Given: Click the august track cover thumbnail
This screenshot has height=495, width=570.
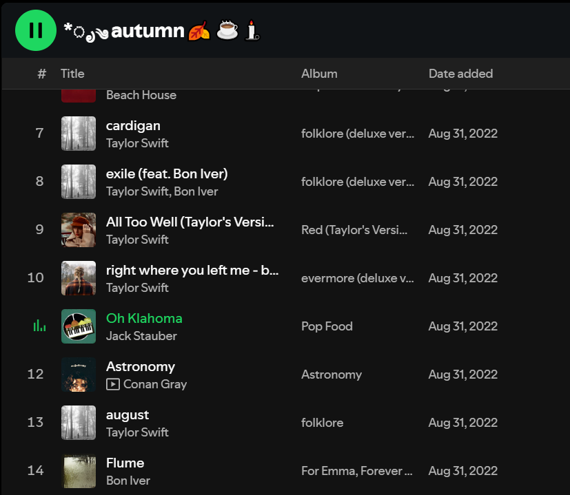Looking at the screenshot, I should [x=79, y=423].
